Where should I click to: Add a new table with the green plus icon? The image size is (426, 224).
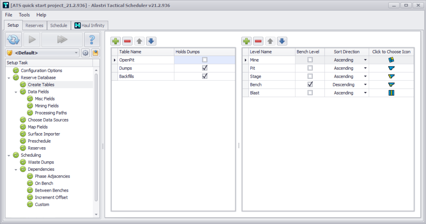click(x=115, y=41)
